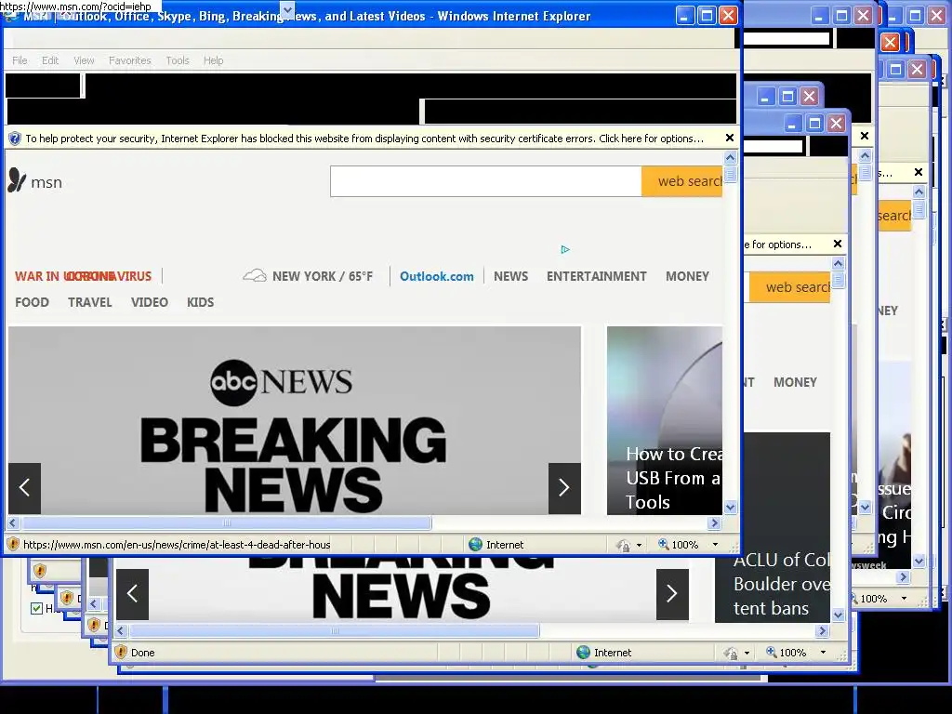Show previous slide in the Done window carousel
Image resolution: width=952 pixels, height=714 pixels.
132,594
